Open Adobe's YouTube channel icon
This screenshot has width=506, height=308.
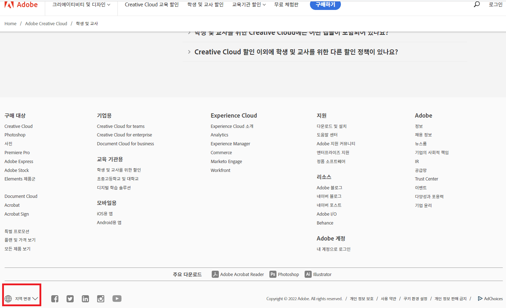[117, 299]
